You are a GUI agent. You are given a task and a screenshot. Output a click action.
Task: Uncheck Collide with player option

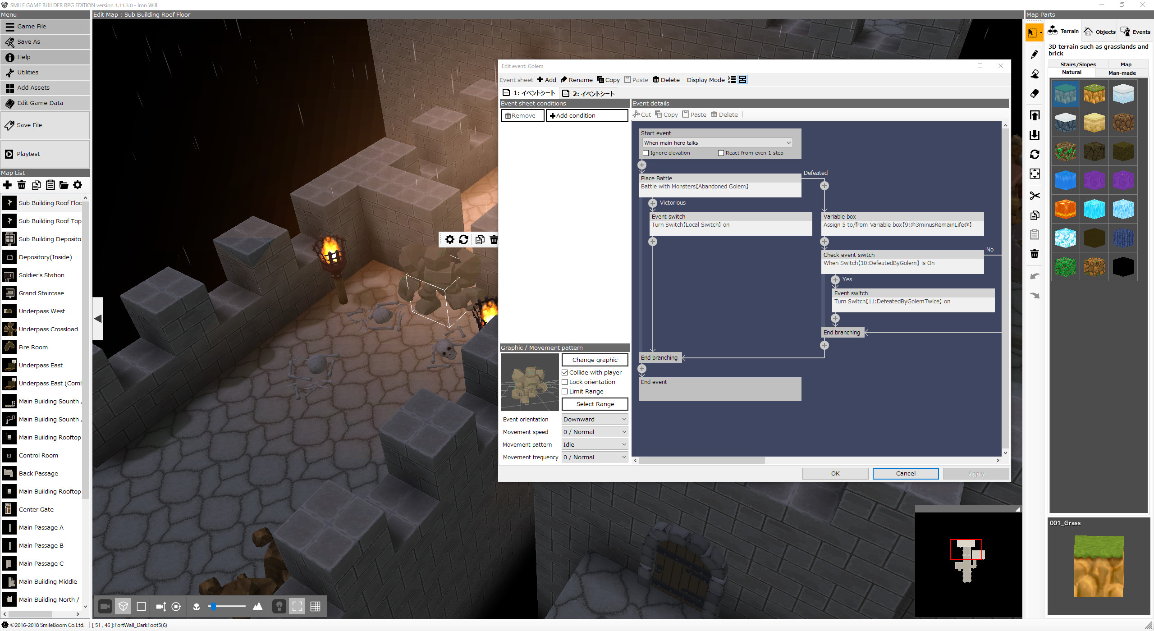pyautogui.click(x=565, y=372)
